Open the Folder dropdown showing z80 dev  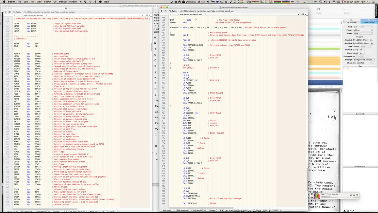point(363,30)
